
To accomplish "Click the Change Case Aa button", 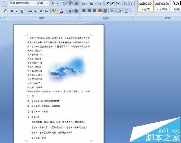I will [47, 11].
